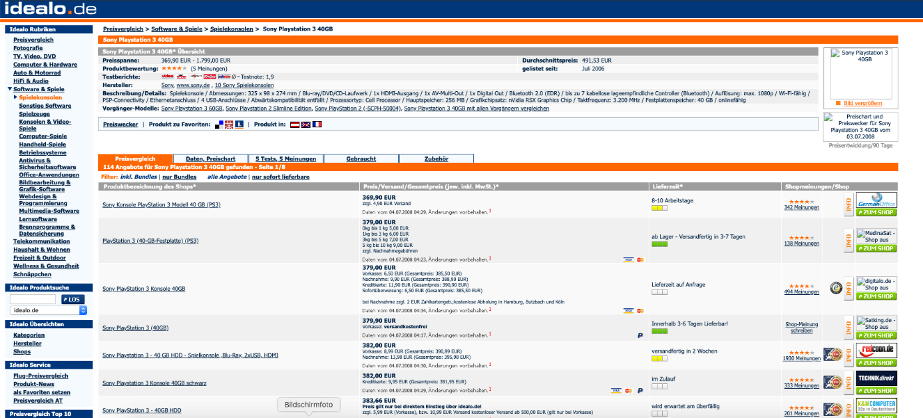Open Computer-Spiele subcategory
The height and width of the screenshot is (418, 923).
pyautogui.click(x=43, y=136)
